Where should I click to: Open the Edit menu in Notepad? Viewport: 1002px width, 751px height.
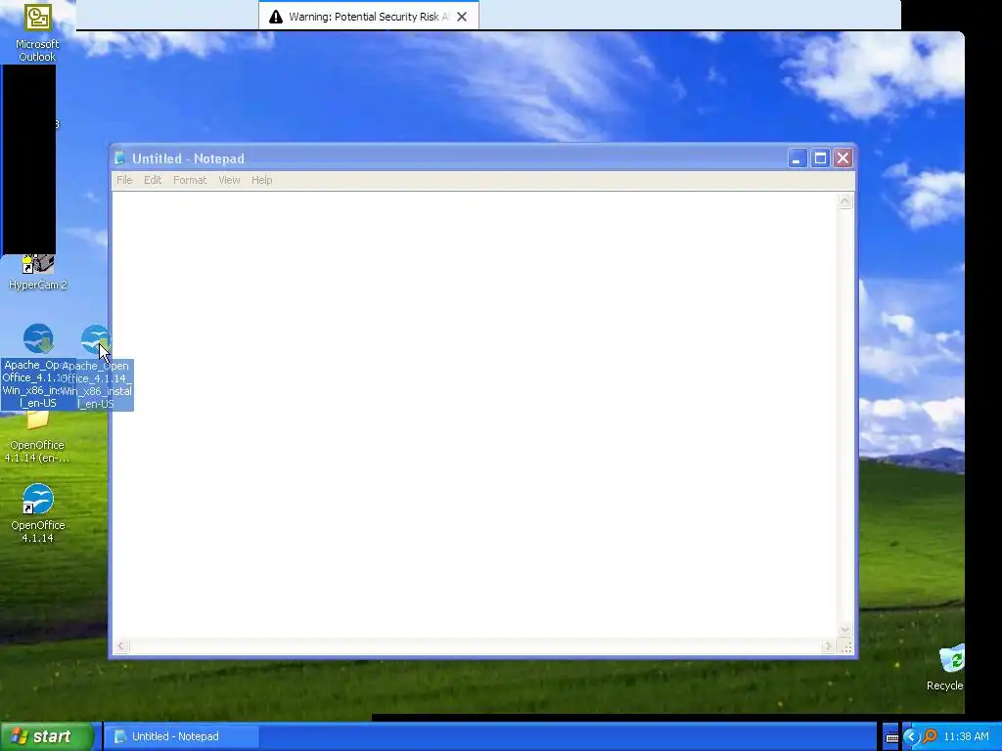pyautogui.click(x=152, y=180)
